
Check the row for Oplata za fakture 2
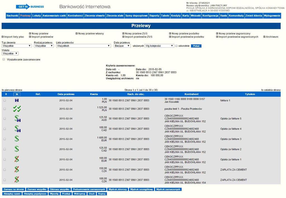click(x=4, y=149)
